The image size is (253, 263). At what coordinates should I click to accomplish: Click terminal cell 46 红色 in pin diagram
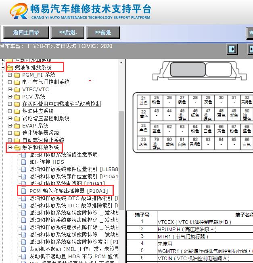[x=195, y=115]
